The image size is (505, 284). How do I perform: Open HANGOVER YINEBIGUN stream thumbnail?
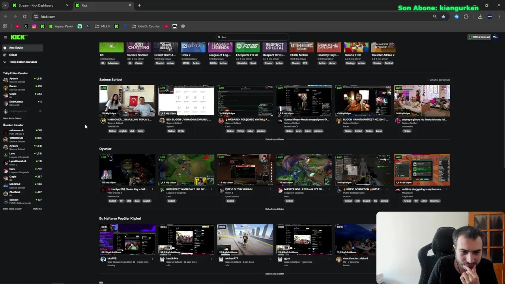click(127, 101)
